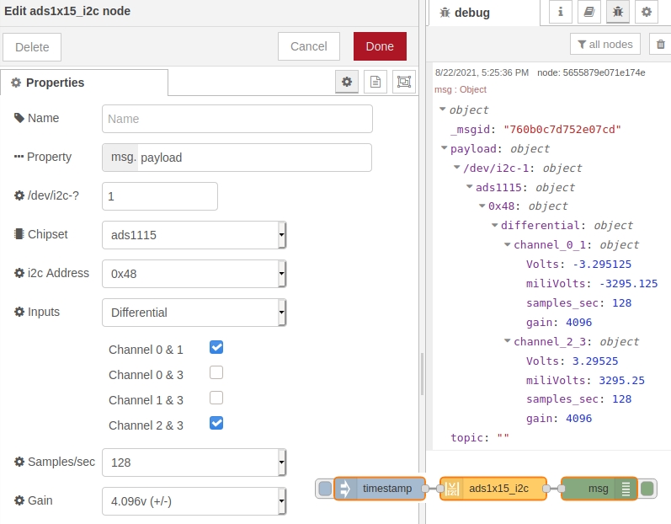Screen dimensions: 671x524
Task: Click the Cancel button
Action: tap(308, 46)
